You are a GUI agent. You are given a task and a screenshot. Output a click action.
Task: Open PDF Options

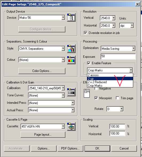[x=70, y=148]
